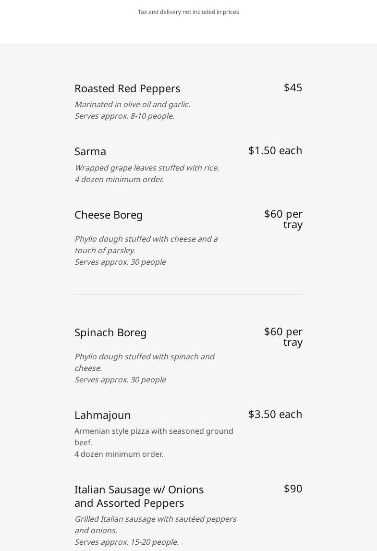Select the Cheese Boreg heading
This screenshot has width=377, height=551.
coord(109,215)
